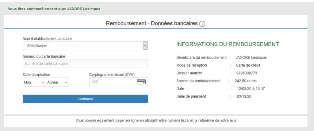Click the footer text about paying online
The image size is (314, 131).
coord(156,121)
